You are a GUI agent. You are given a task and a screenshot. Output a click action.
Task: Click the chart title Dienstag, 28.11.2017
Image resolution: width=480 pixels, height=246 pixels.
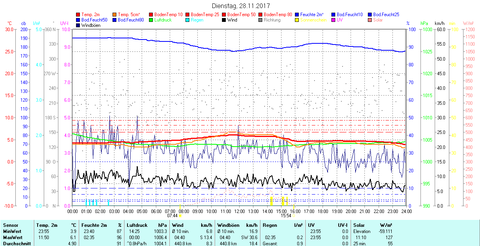pos(241,6)
